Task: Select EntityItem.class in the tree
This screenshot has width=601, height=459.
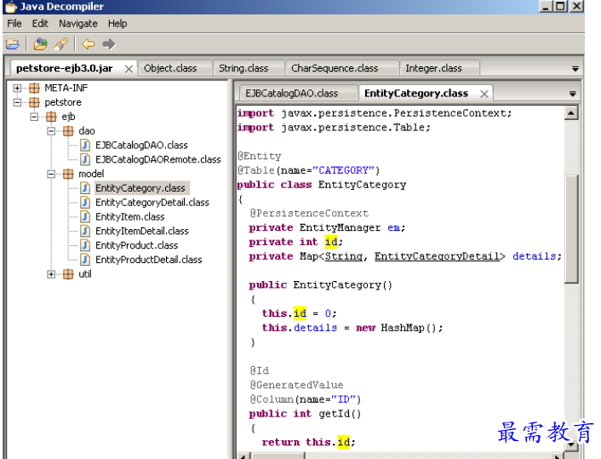Action: [x=130, y=217]
